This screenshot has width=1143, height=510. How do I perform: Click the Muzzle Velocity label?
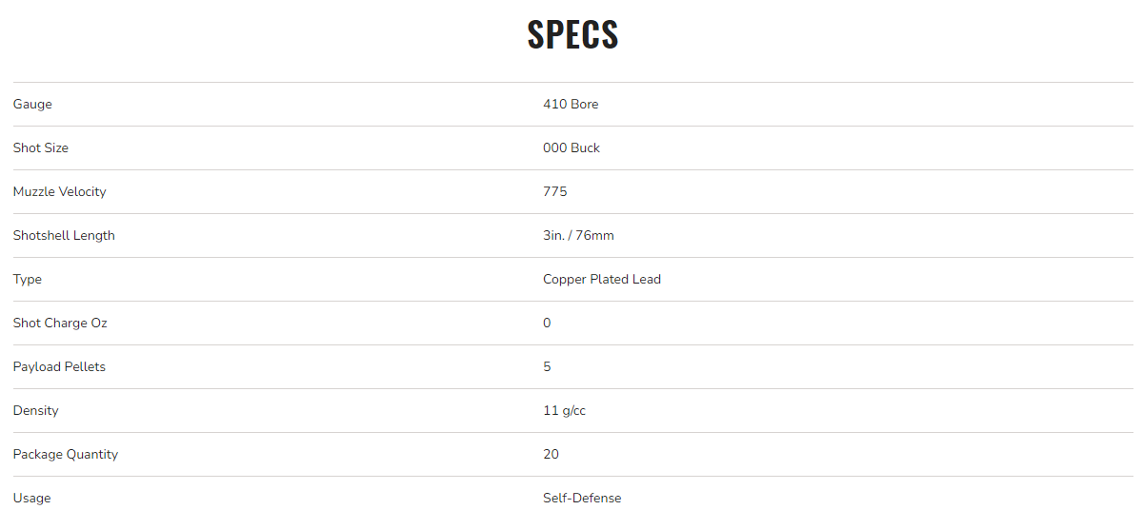(59, 192)
